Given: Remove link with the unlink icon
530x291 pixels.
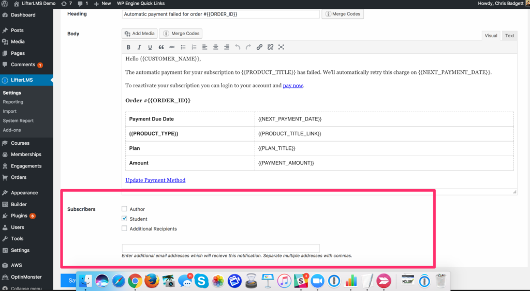Looking at the screenshot, I should (x=270, y=47).
